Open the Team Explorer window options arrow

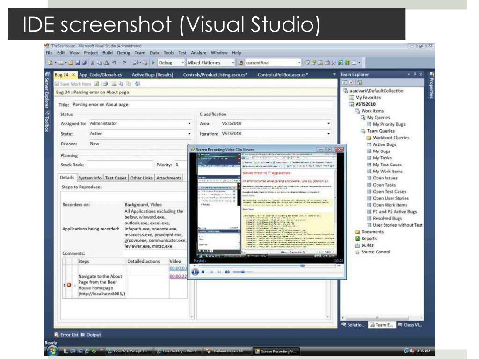pos(409,74)
